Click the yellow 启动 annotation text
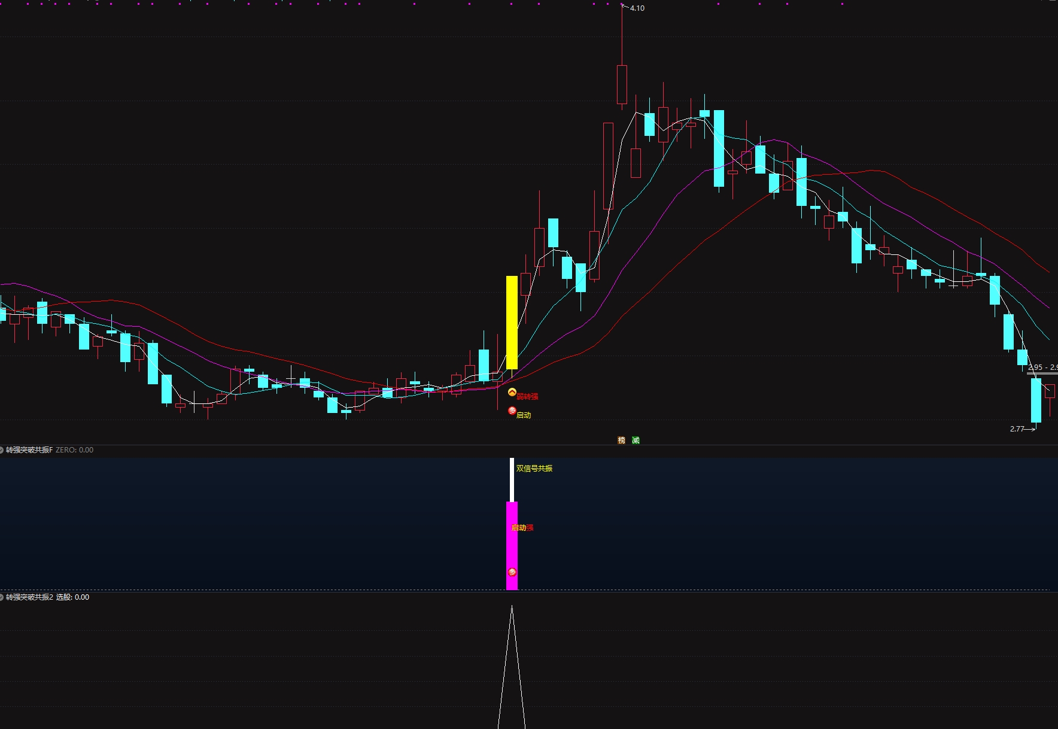This screenshot has height=729, width=1058. coord(524,415)
